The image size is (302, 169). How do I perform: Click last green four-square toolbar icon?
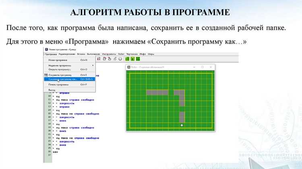[x=138, y=59]
